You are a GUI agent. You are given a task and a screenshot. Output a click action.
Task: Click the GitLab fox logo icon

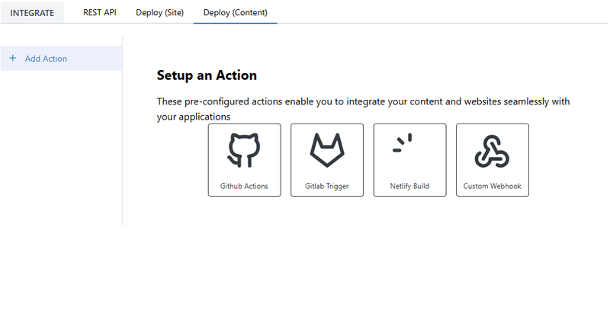point(327,150)
